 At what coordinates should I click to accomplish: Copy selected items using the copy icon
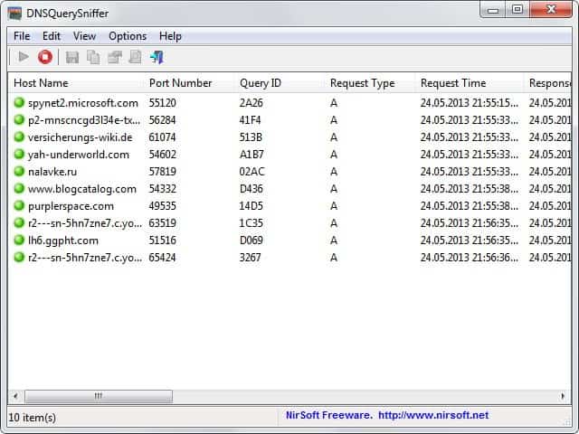(93, 57)
